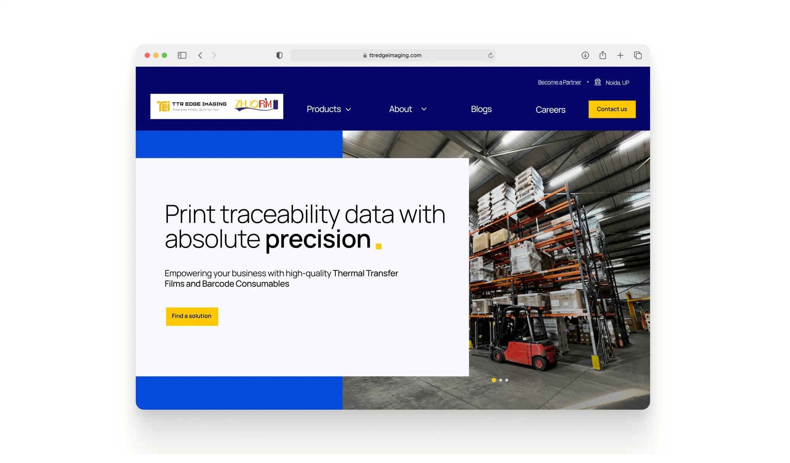The image size is (790, 463).
Task: Click the green fullscreen window button
Action: 165,55
